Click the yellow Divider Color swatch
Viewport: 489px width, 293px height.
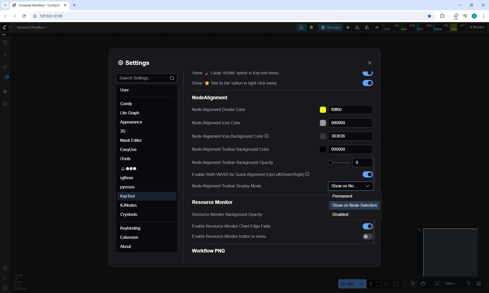click(323, 110)
